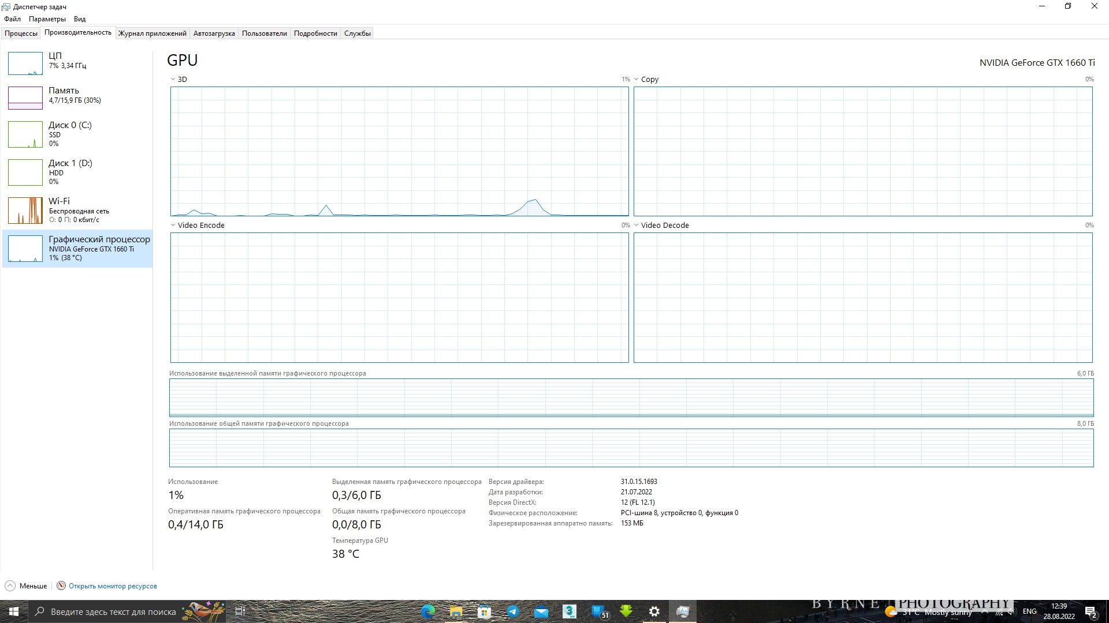Open the weather widget showing Mostly sunny
Viewport: 1109px width, 623px height.
[929, 612]
